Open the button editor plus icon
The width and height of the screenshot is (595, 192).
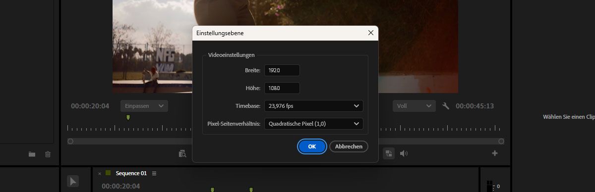(494, 153)
